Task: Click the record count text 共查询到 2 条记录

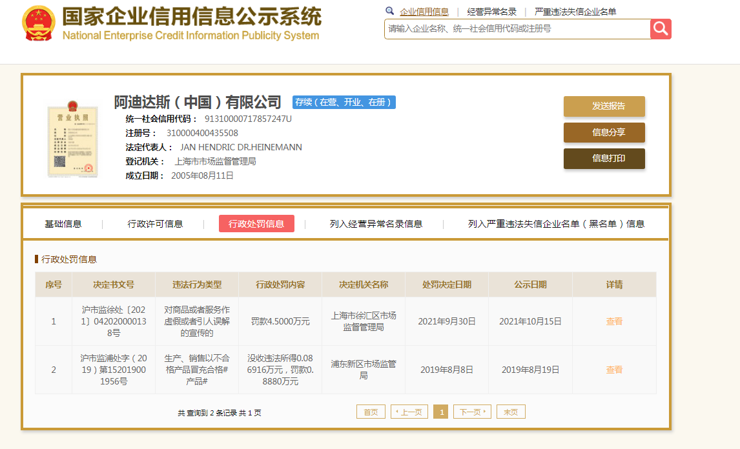Action: (x=207, y=413)
